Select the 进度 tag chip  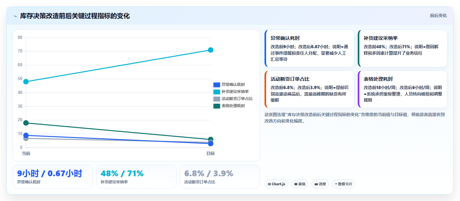(x=320, y=184)
